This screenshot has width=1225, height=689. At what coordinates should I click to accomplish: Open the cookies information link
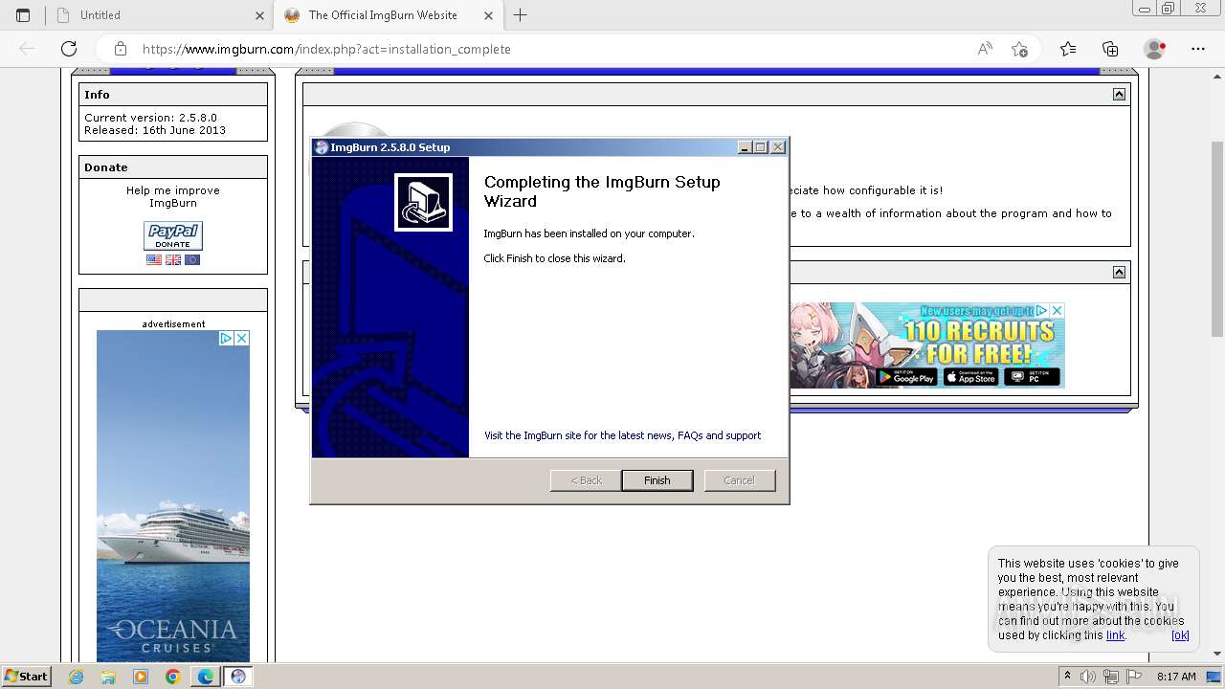tap(1115, 634)
